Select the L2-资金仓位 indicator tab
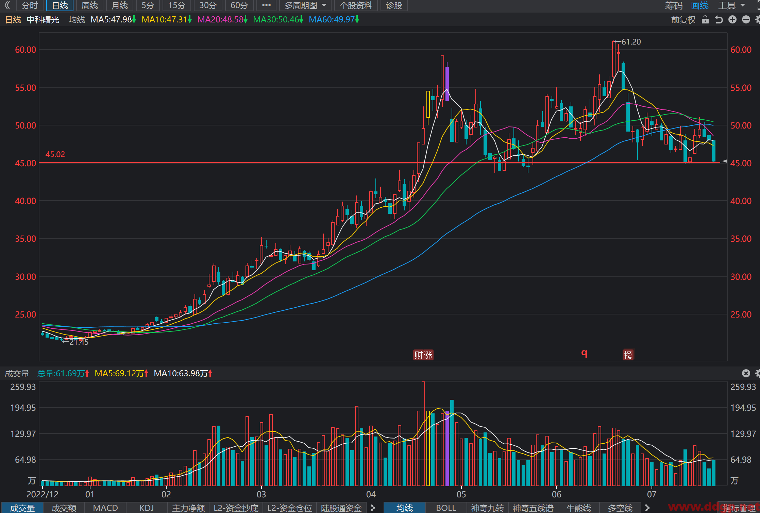The image size is (760, 513). (x=289, y=508)
